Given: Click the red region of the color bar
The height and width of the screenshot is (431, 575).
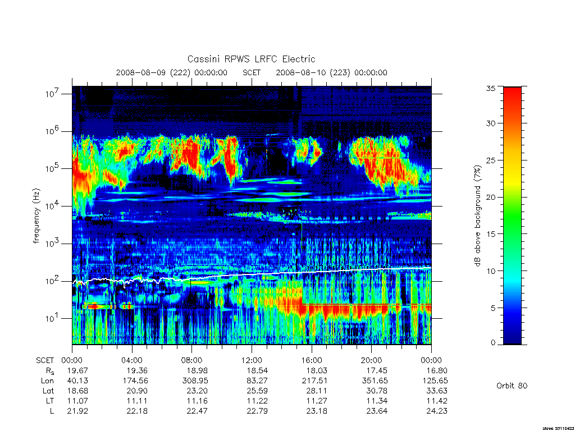Looking at the screenshot, I should click(512, 110).
